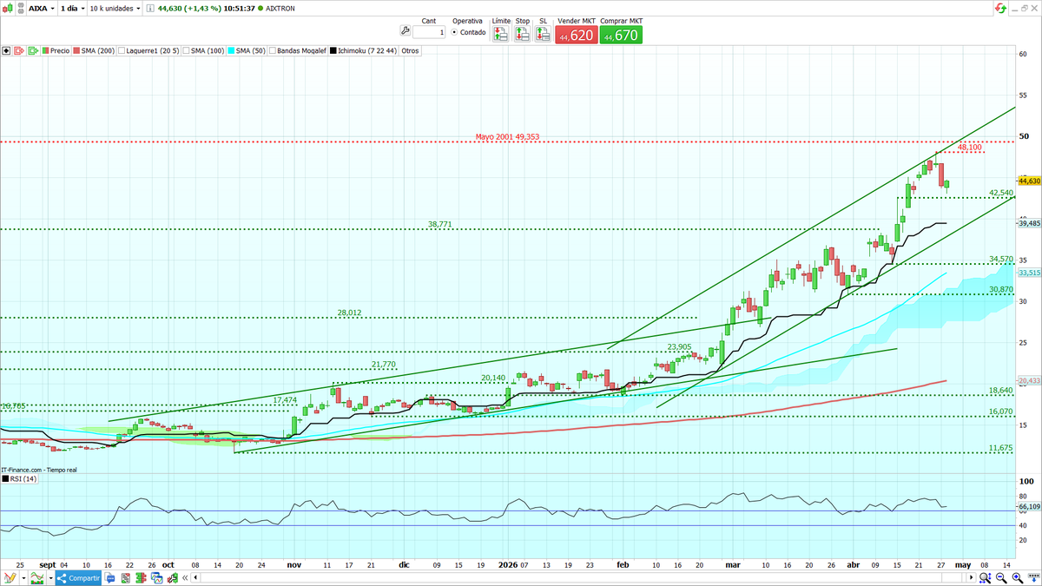The width and height of the screenshot is (1042, 586).
Task: Click the Mayo 2001 49,353 resistance label
Action: pos(507,137)
